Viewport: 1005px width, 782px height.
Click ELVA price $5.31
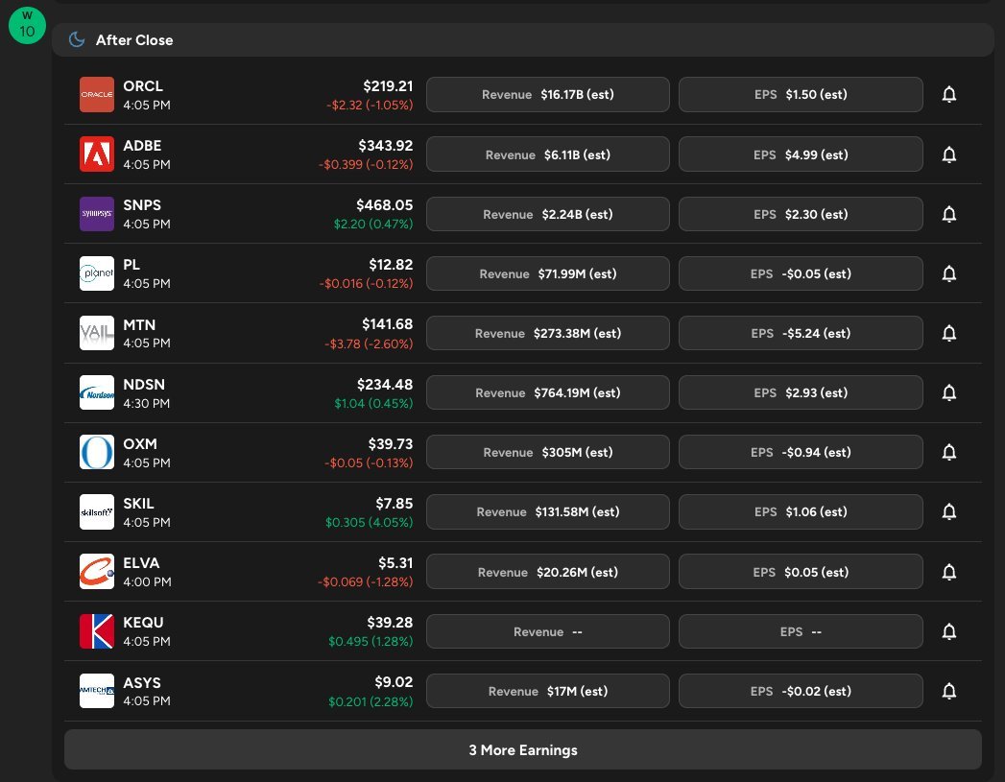click(395, 563)
